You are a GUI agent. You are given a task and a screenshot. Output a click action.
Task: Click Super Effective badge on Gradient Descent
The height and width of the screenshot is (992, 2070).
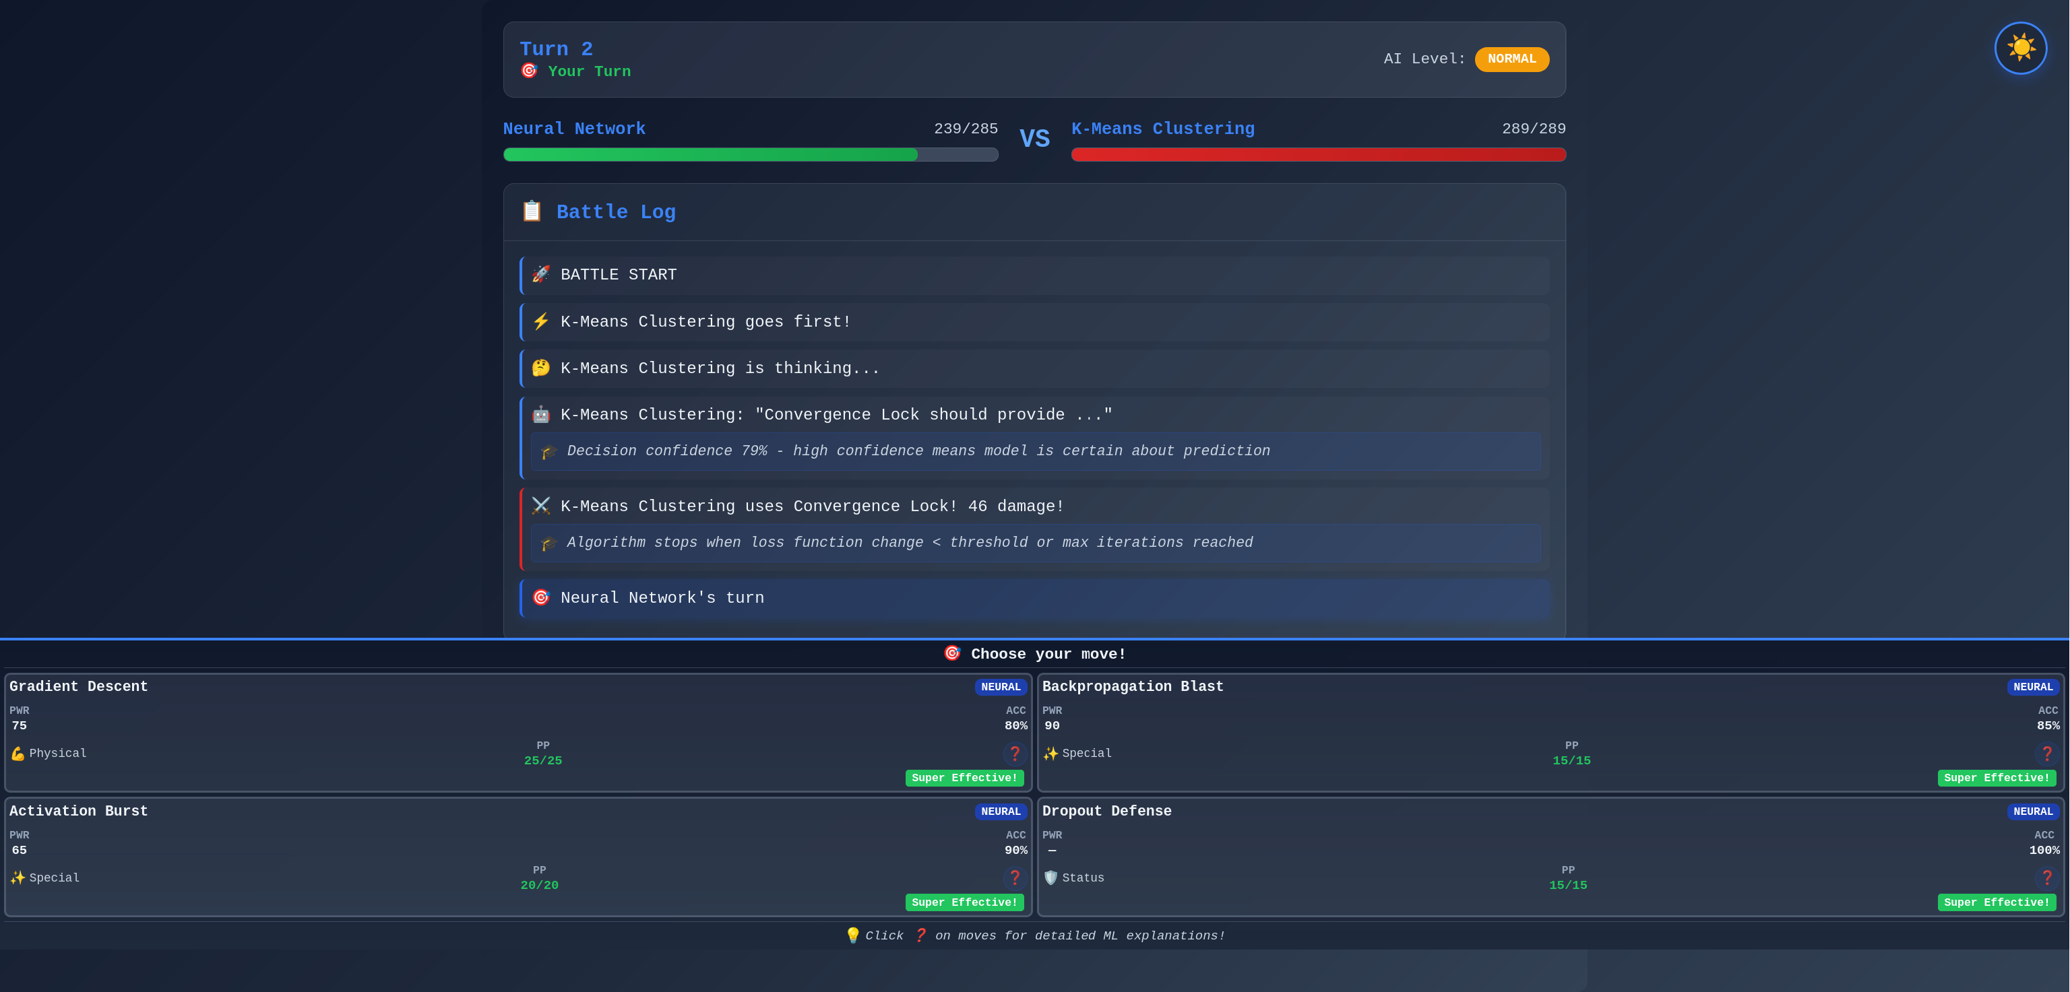964,778
